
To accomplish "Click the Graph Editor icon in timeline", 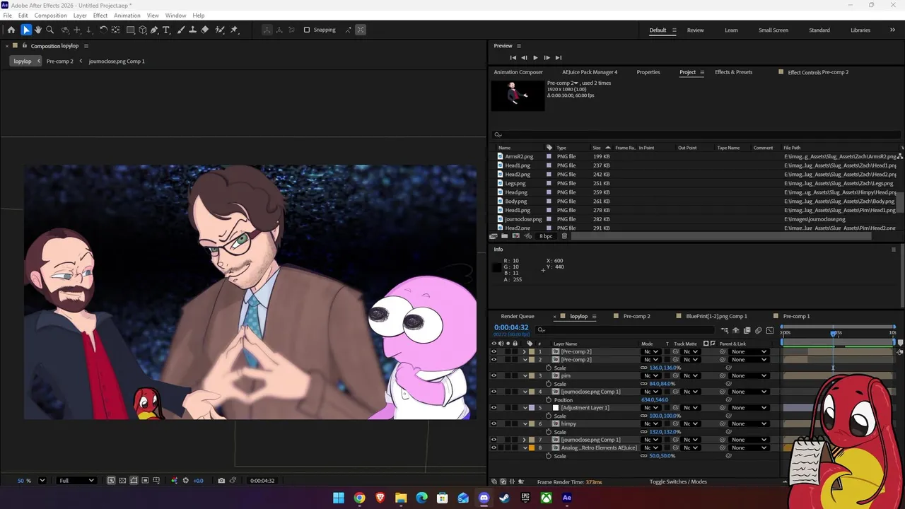I will point(770,330).
